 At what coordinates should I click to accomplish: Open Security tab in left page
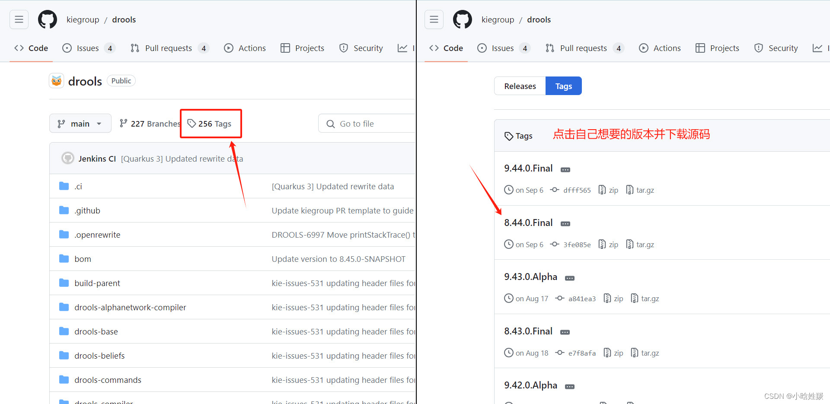pyautogui.click(x=361, y=48)
